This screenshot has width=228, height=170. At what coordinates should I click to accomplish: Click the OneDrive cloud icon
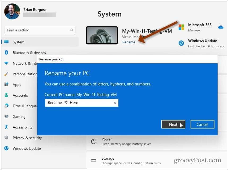pos(221,27)
